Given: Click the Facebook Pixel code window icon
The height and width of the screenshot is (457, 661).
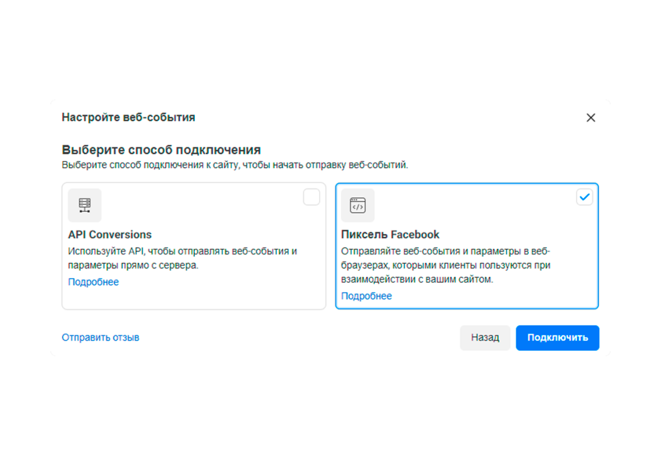Looking at the screenshot, I should (357, 205).
